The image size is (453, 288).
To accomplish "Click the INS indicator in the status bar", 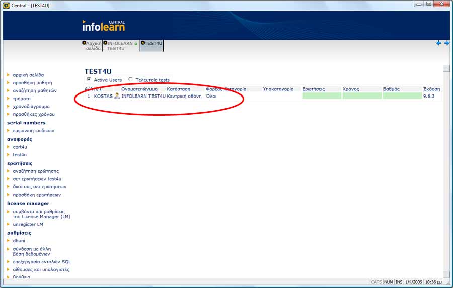I will coord(399,282).
